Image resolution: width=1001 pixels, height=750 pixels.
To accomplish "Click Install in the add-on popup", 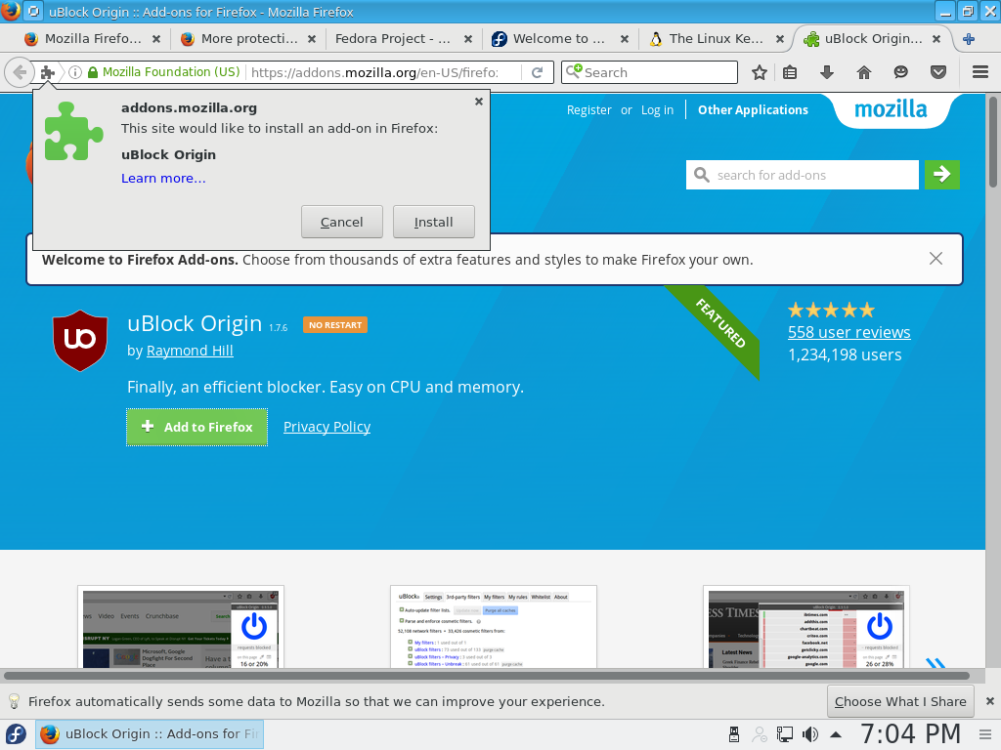I will [x=433, y=222].
